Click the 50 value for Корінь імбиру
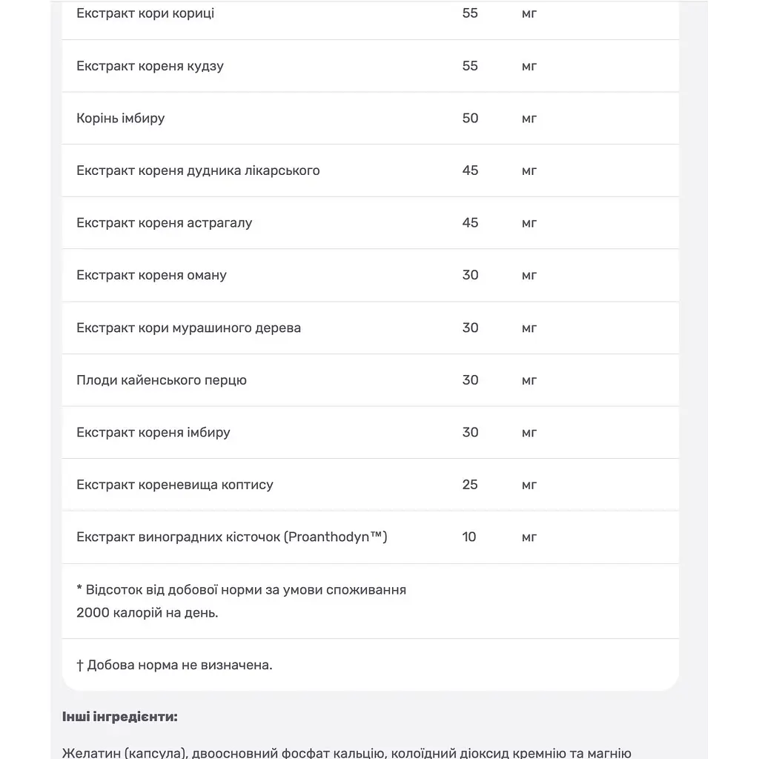The width and height of the screenshot is (759, 759). click(470, 118)
